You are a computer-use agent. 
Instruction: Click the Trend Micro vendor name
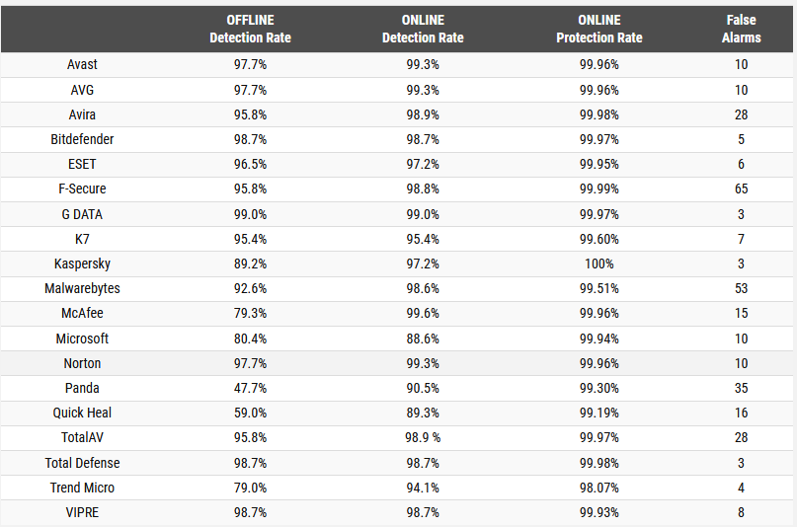coord(82,488)
